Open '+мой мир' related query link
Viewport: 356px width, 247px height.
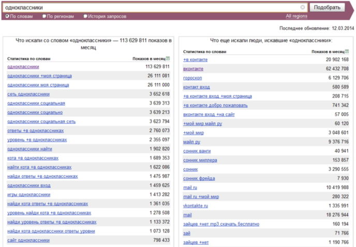click(194, 133)
